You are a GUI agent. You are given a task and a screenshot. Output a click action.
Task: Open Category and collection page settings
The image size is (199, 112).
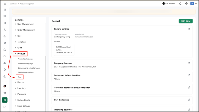point(29,68)
